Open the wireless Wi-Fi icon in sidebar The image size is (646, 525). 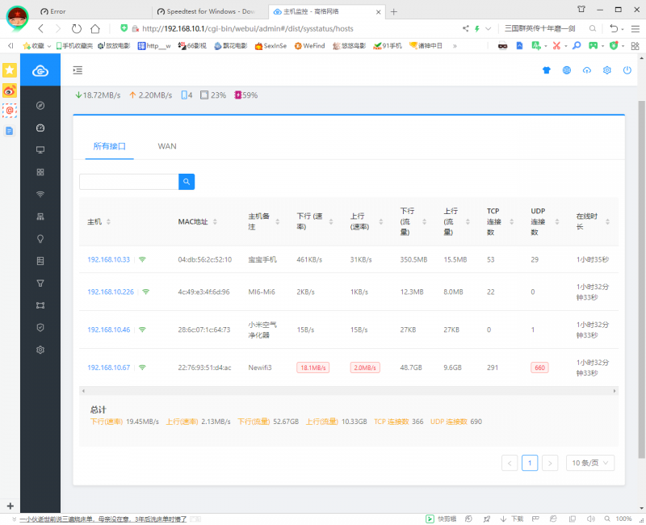[x=40, y=194]
